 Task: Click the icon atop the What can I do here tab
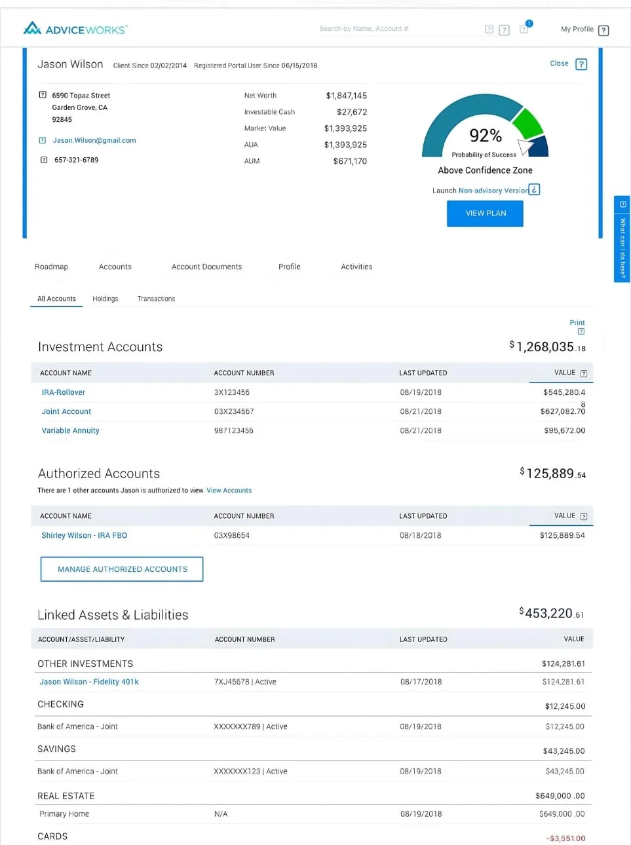pos(622,204)
